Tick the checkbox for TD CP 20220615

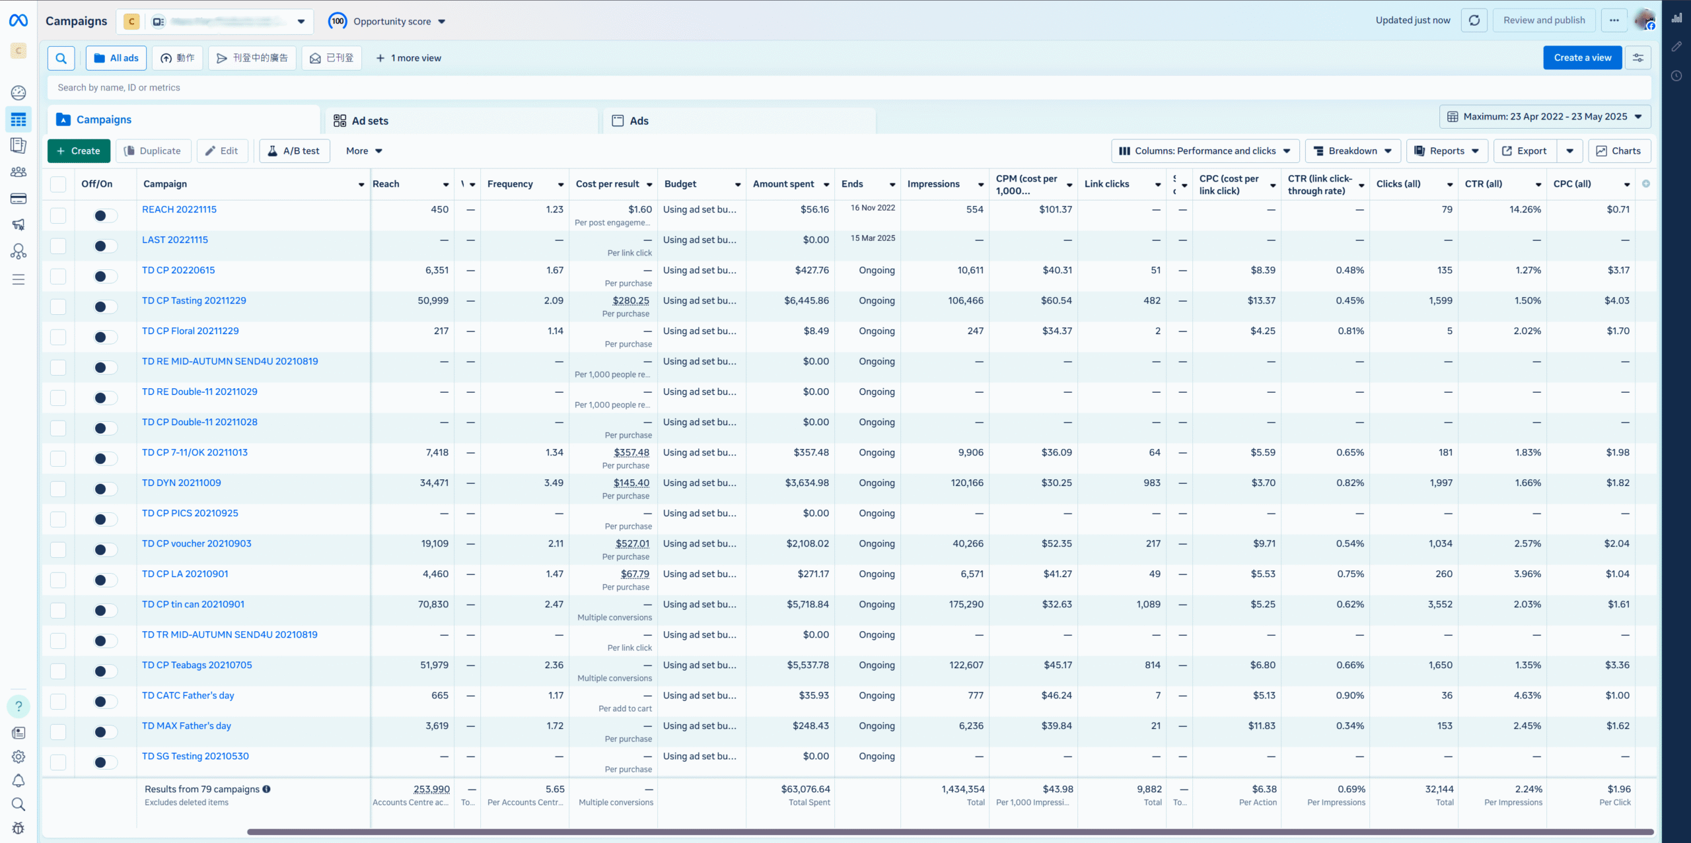click(x=58, y=277)
